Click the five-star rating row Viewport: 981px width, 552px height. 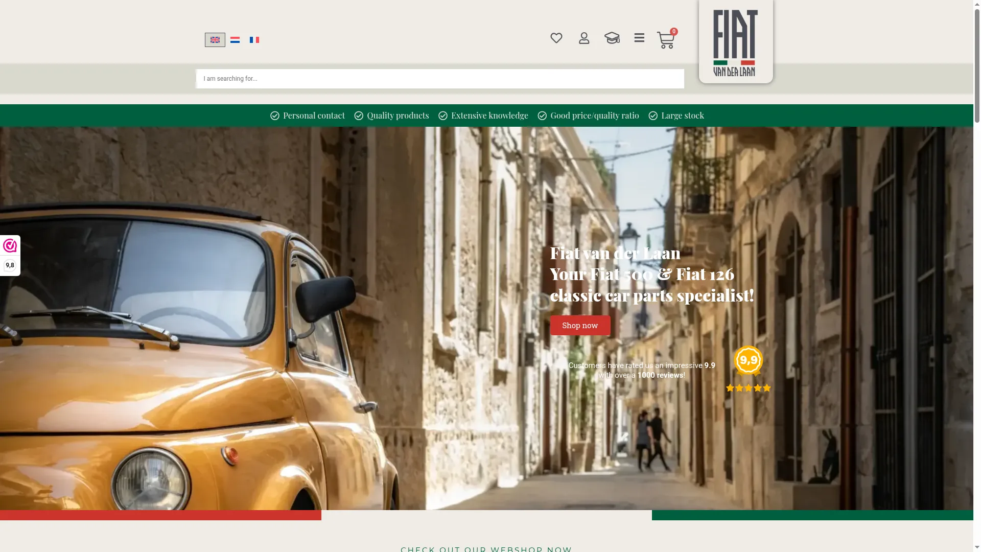[749, 388]
